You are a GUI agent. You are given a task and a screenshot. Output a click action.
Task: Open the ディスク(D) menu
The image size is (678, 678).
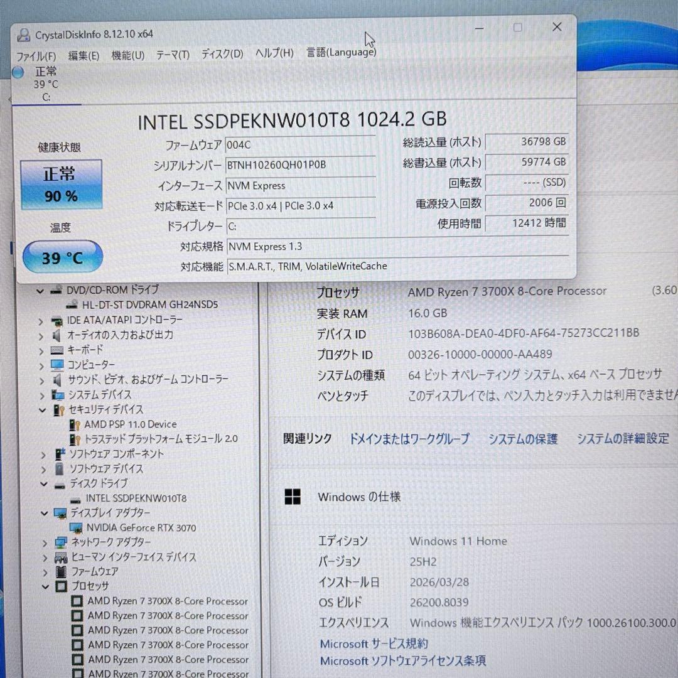[222, 54]
